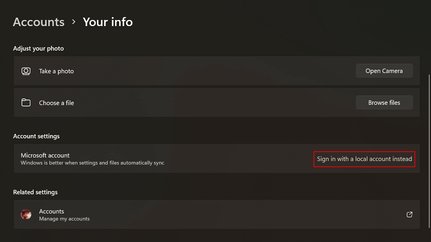
Task: Click the Choose a file label
Action: [x=56, y=103]
